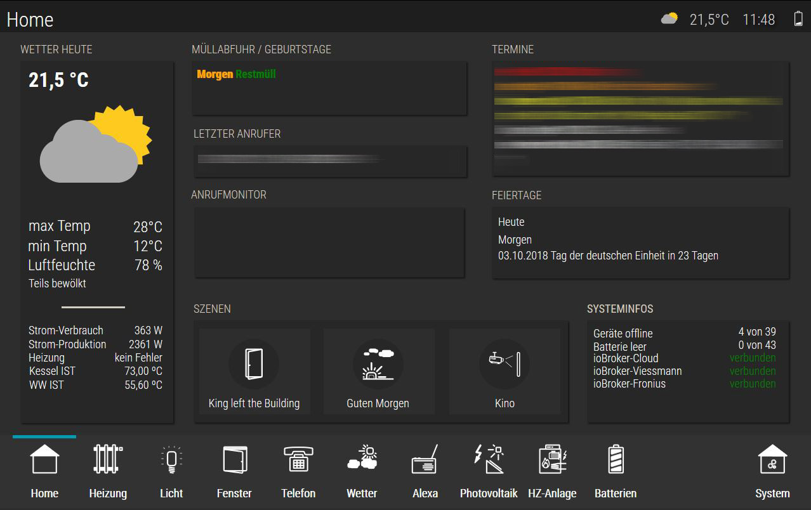This screenshot has height=510, width=811.
Task: Click the Kessel IST 73,00 °C row
Action: coord(95,371)
